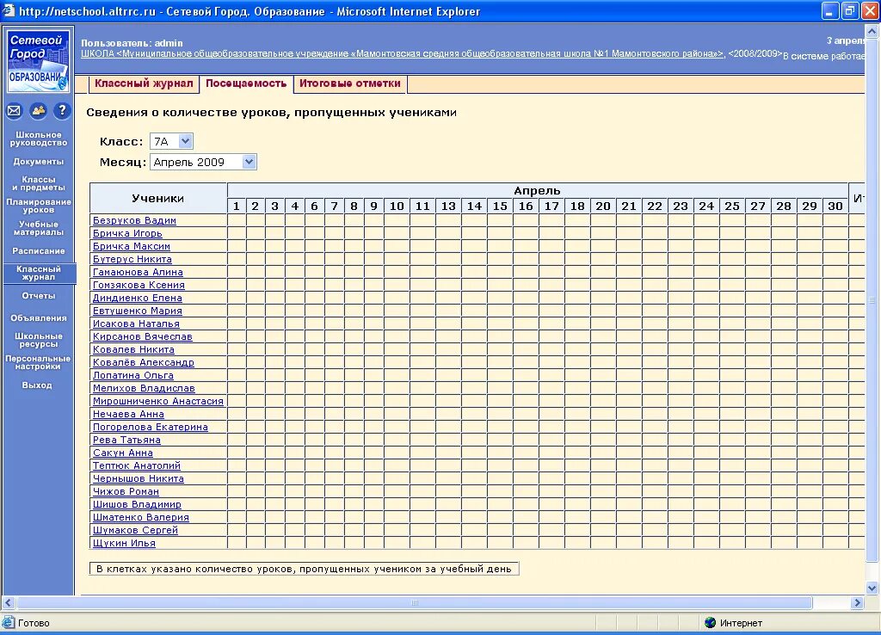881x635 pixels.
Task: Open student Тептюк Анатолий
Action: 137,465
